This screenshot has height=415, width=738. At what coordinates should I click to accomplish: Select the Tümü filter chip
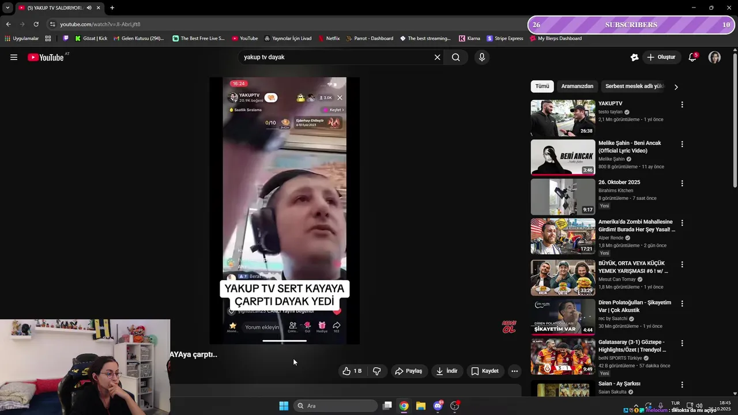[x=542, y=86]
